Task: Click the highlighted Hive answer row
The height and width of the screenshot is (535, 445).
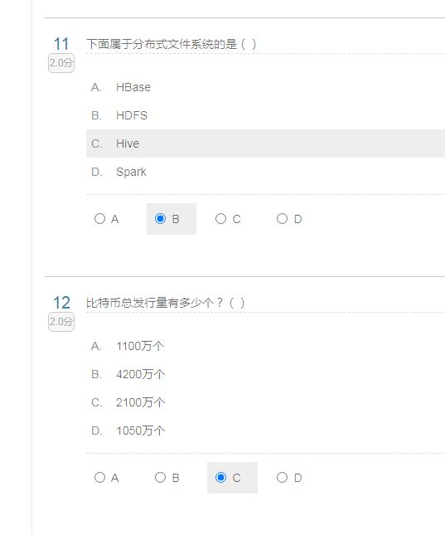Action: pyautogui.click(x=265, y=143)
